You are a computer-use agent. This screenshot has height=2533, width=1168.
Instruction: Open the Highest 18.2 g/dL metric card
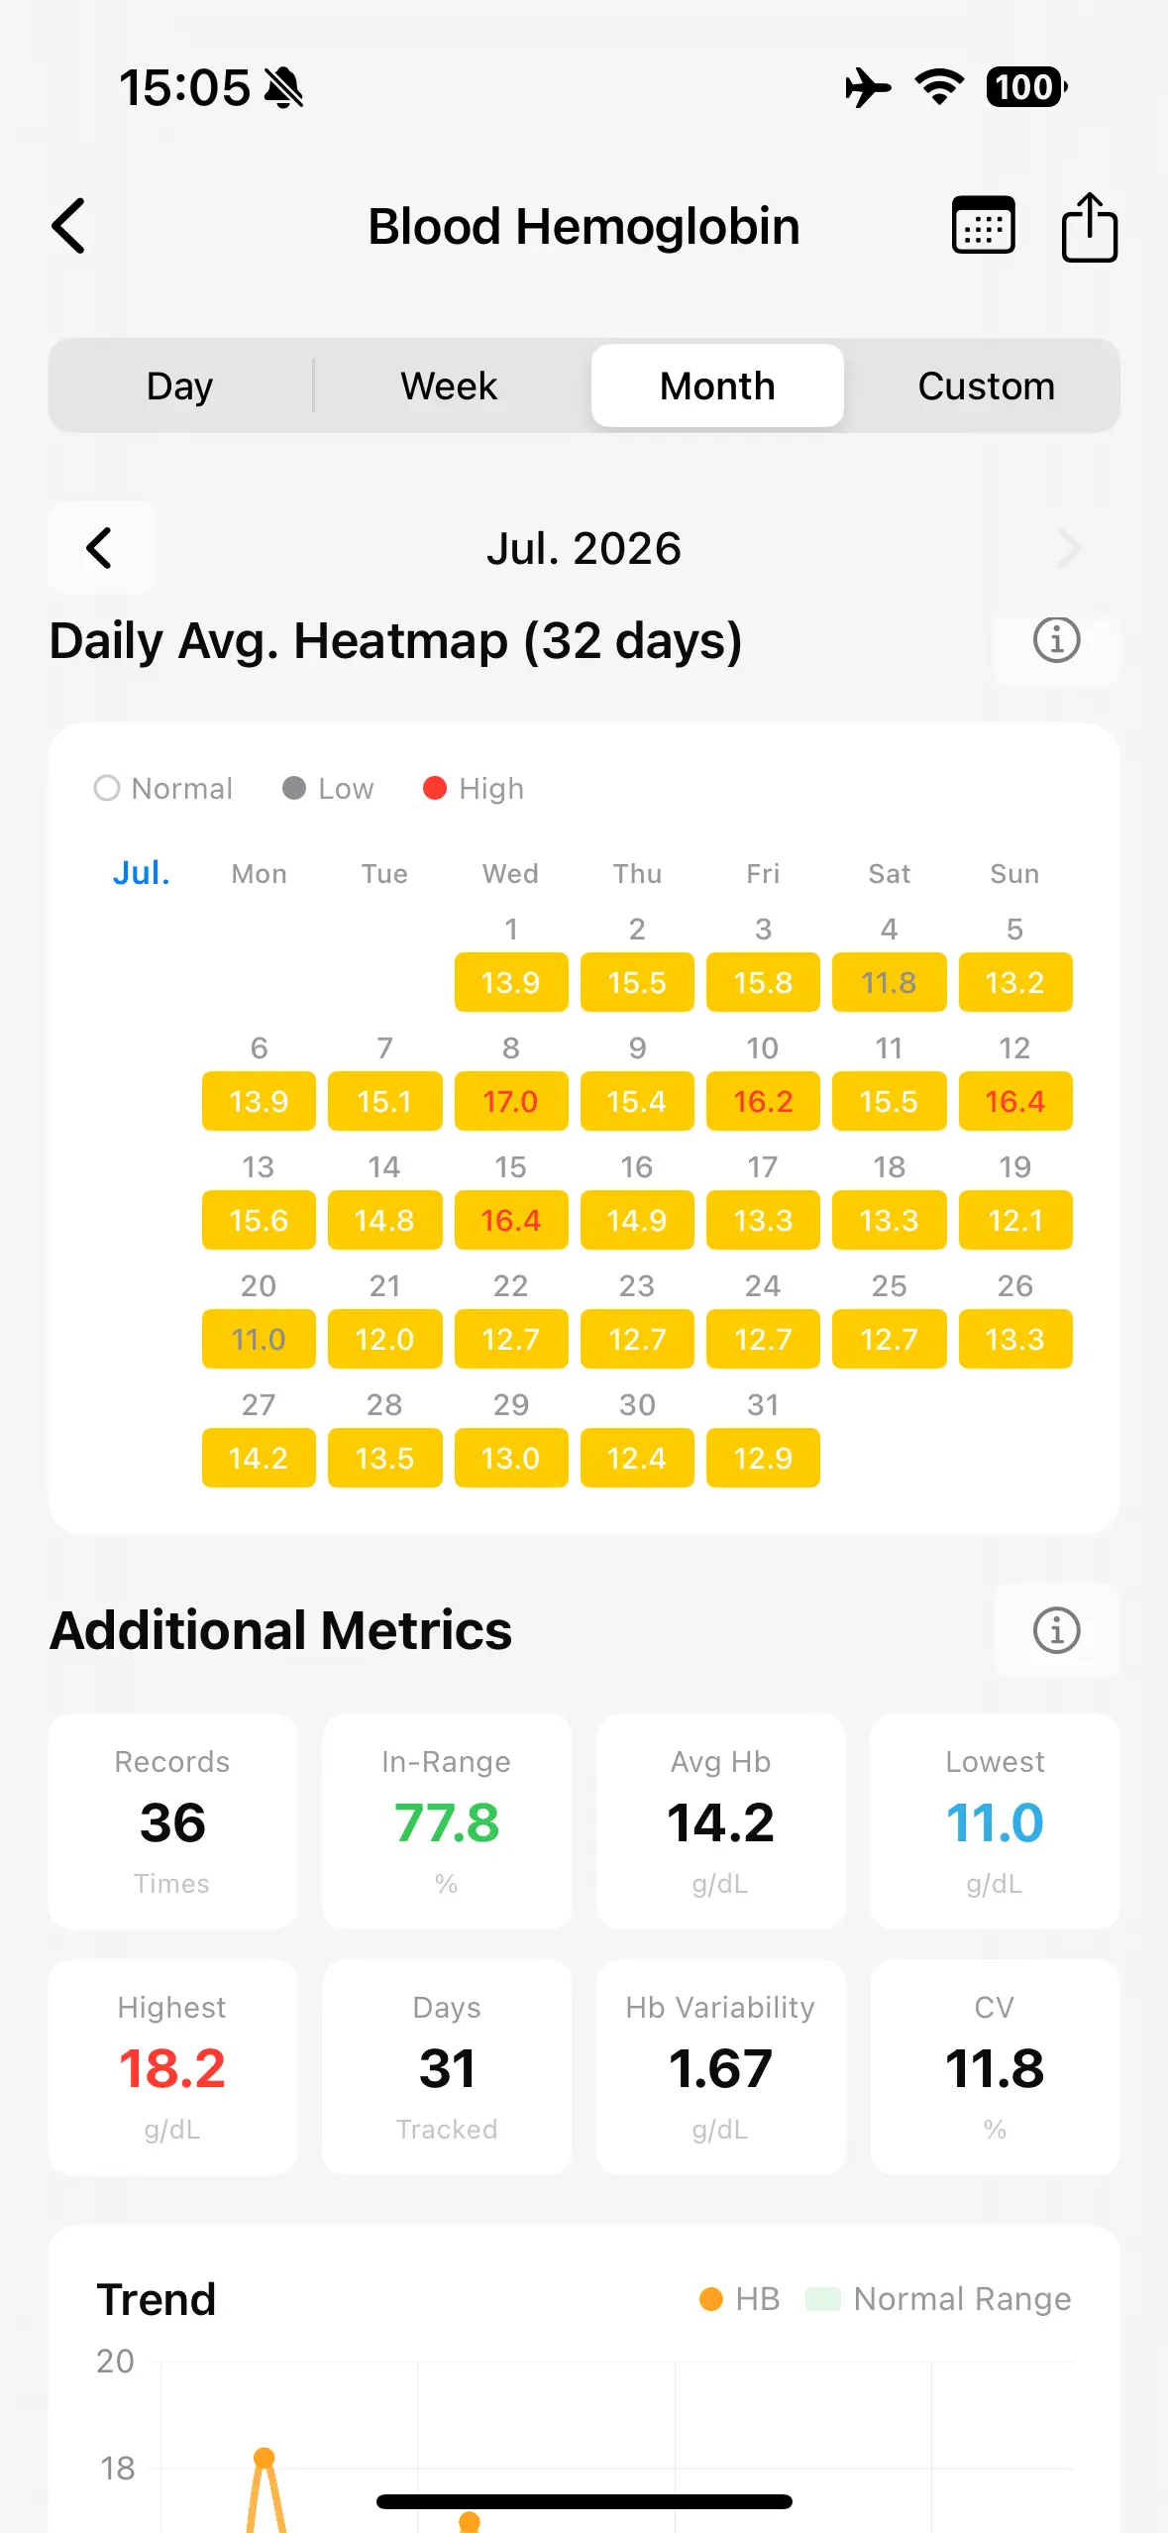click(x=172, y=2067)
